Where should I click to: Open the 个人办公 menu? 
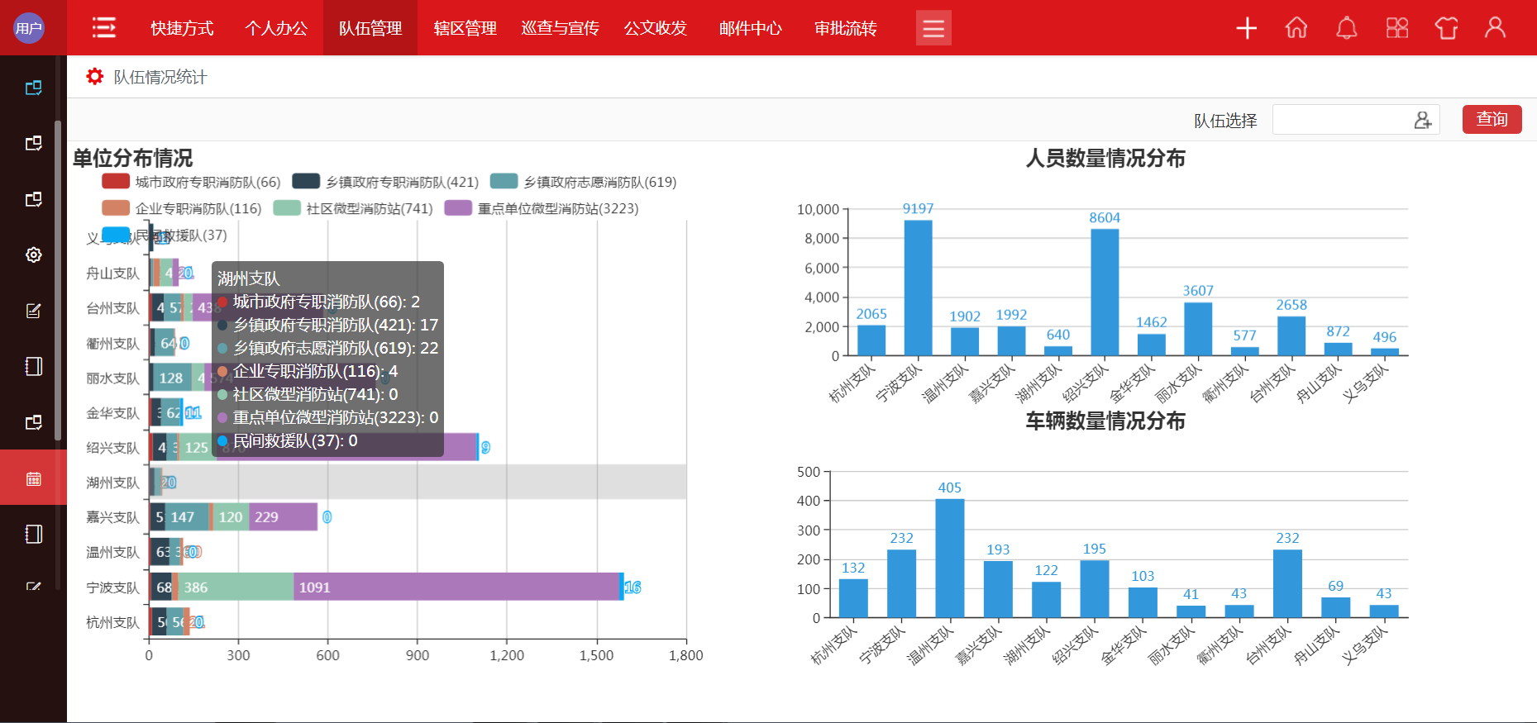click(x=276, y=28)
